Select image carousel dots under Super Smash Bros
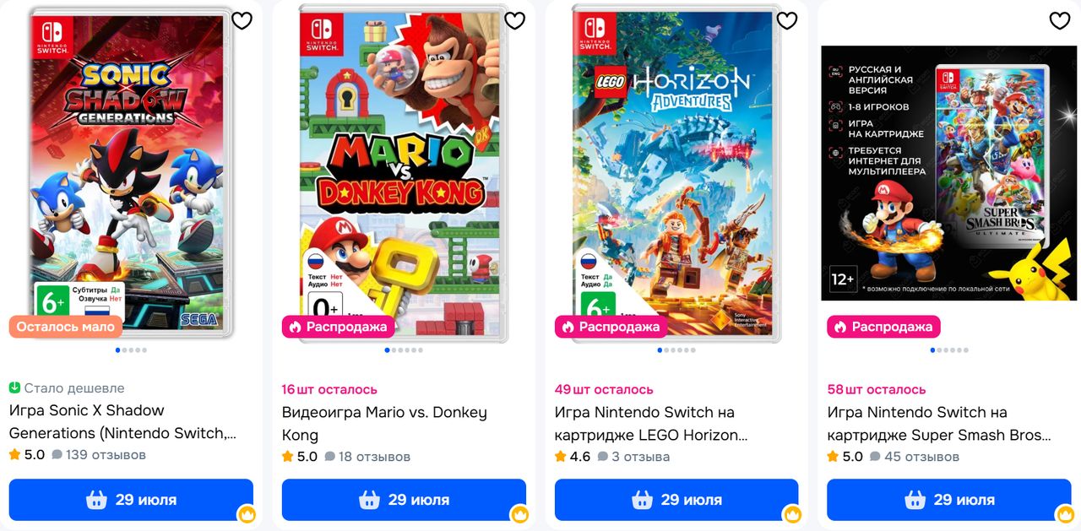Screen dimensions: 1081x531 pyautogui.click(x=949, y=349)
